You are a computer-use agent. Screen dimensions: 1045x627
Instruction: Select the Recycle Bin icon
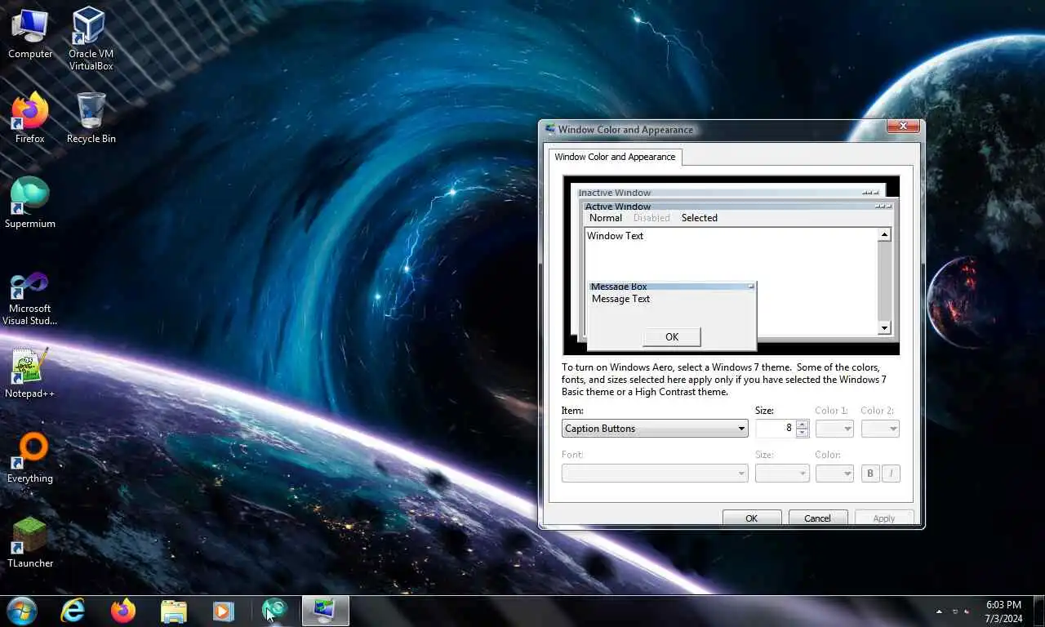[91, 118]
